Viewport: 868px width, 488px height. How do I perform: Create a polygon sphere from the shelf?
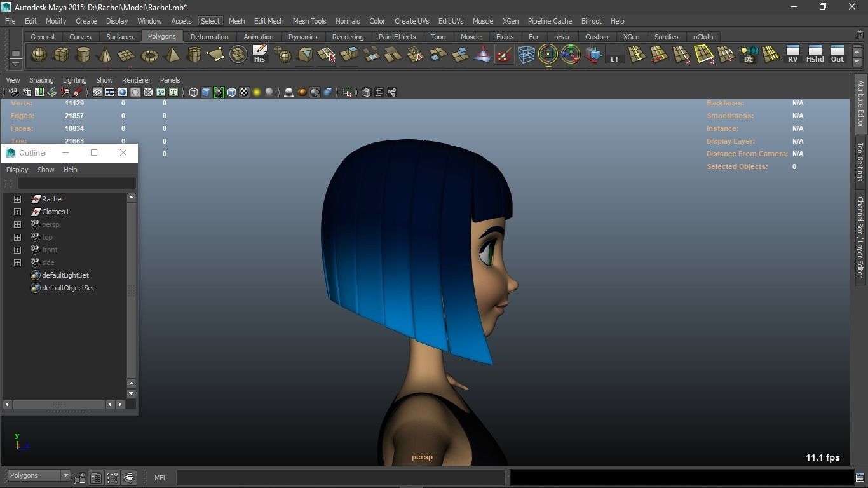click(39, 55)
